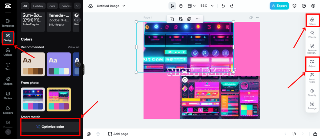
Task: Show next recommended color themes with the arrow
Action: pyautogui.click(x=78, y=64)
